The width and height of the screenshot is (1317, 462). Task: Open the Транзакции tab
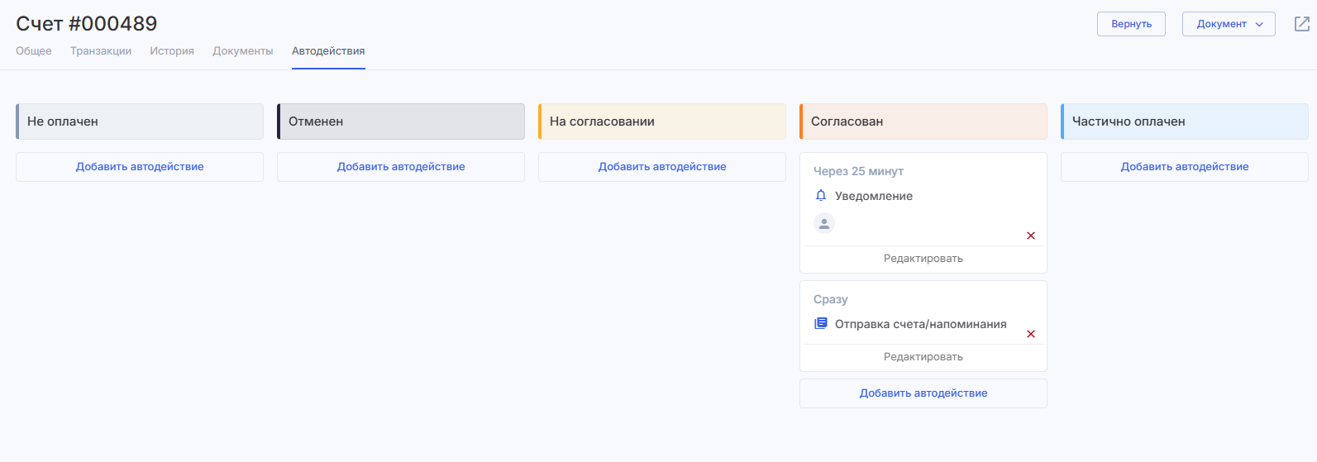101,51
